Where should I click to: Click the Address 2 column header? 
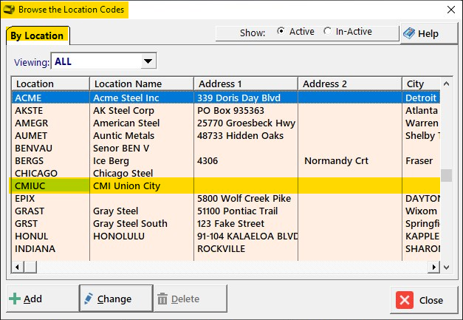tap(350, 84)
